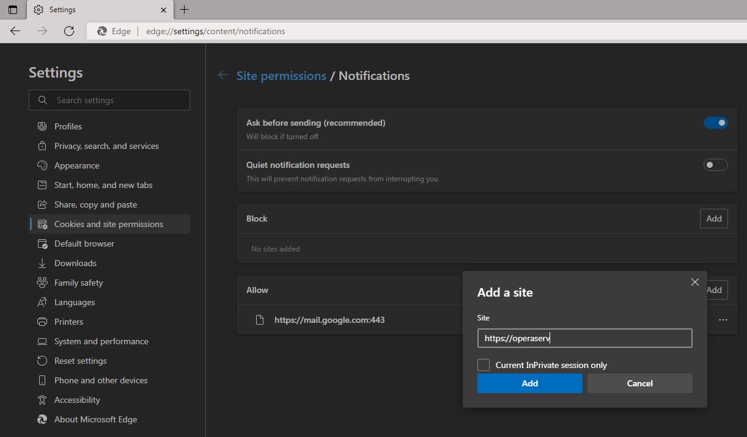Viewport: 747px width, 437px height.
Task: Open the Profiles settings page
Action: coord(68,126)
